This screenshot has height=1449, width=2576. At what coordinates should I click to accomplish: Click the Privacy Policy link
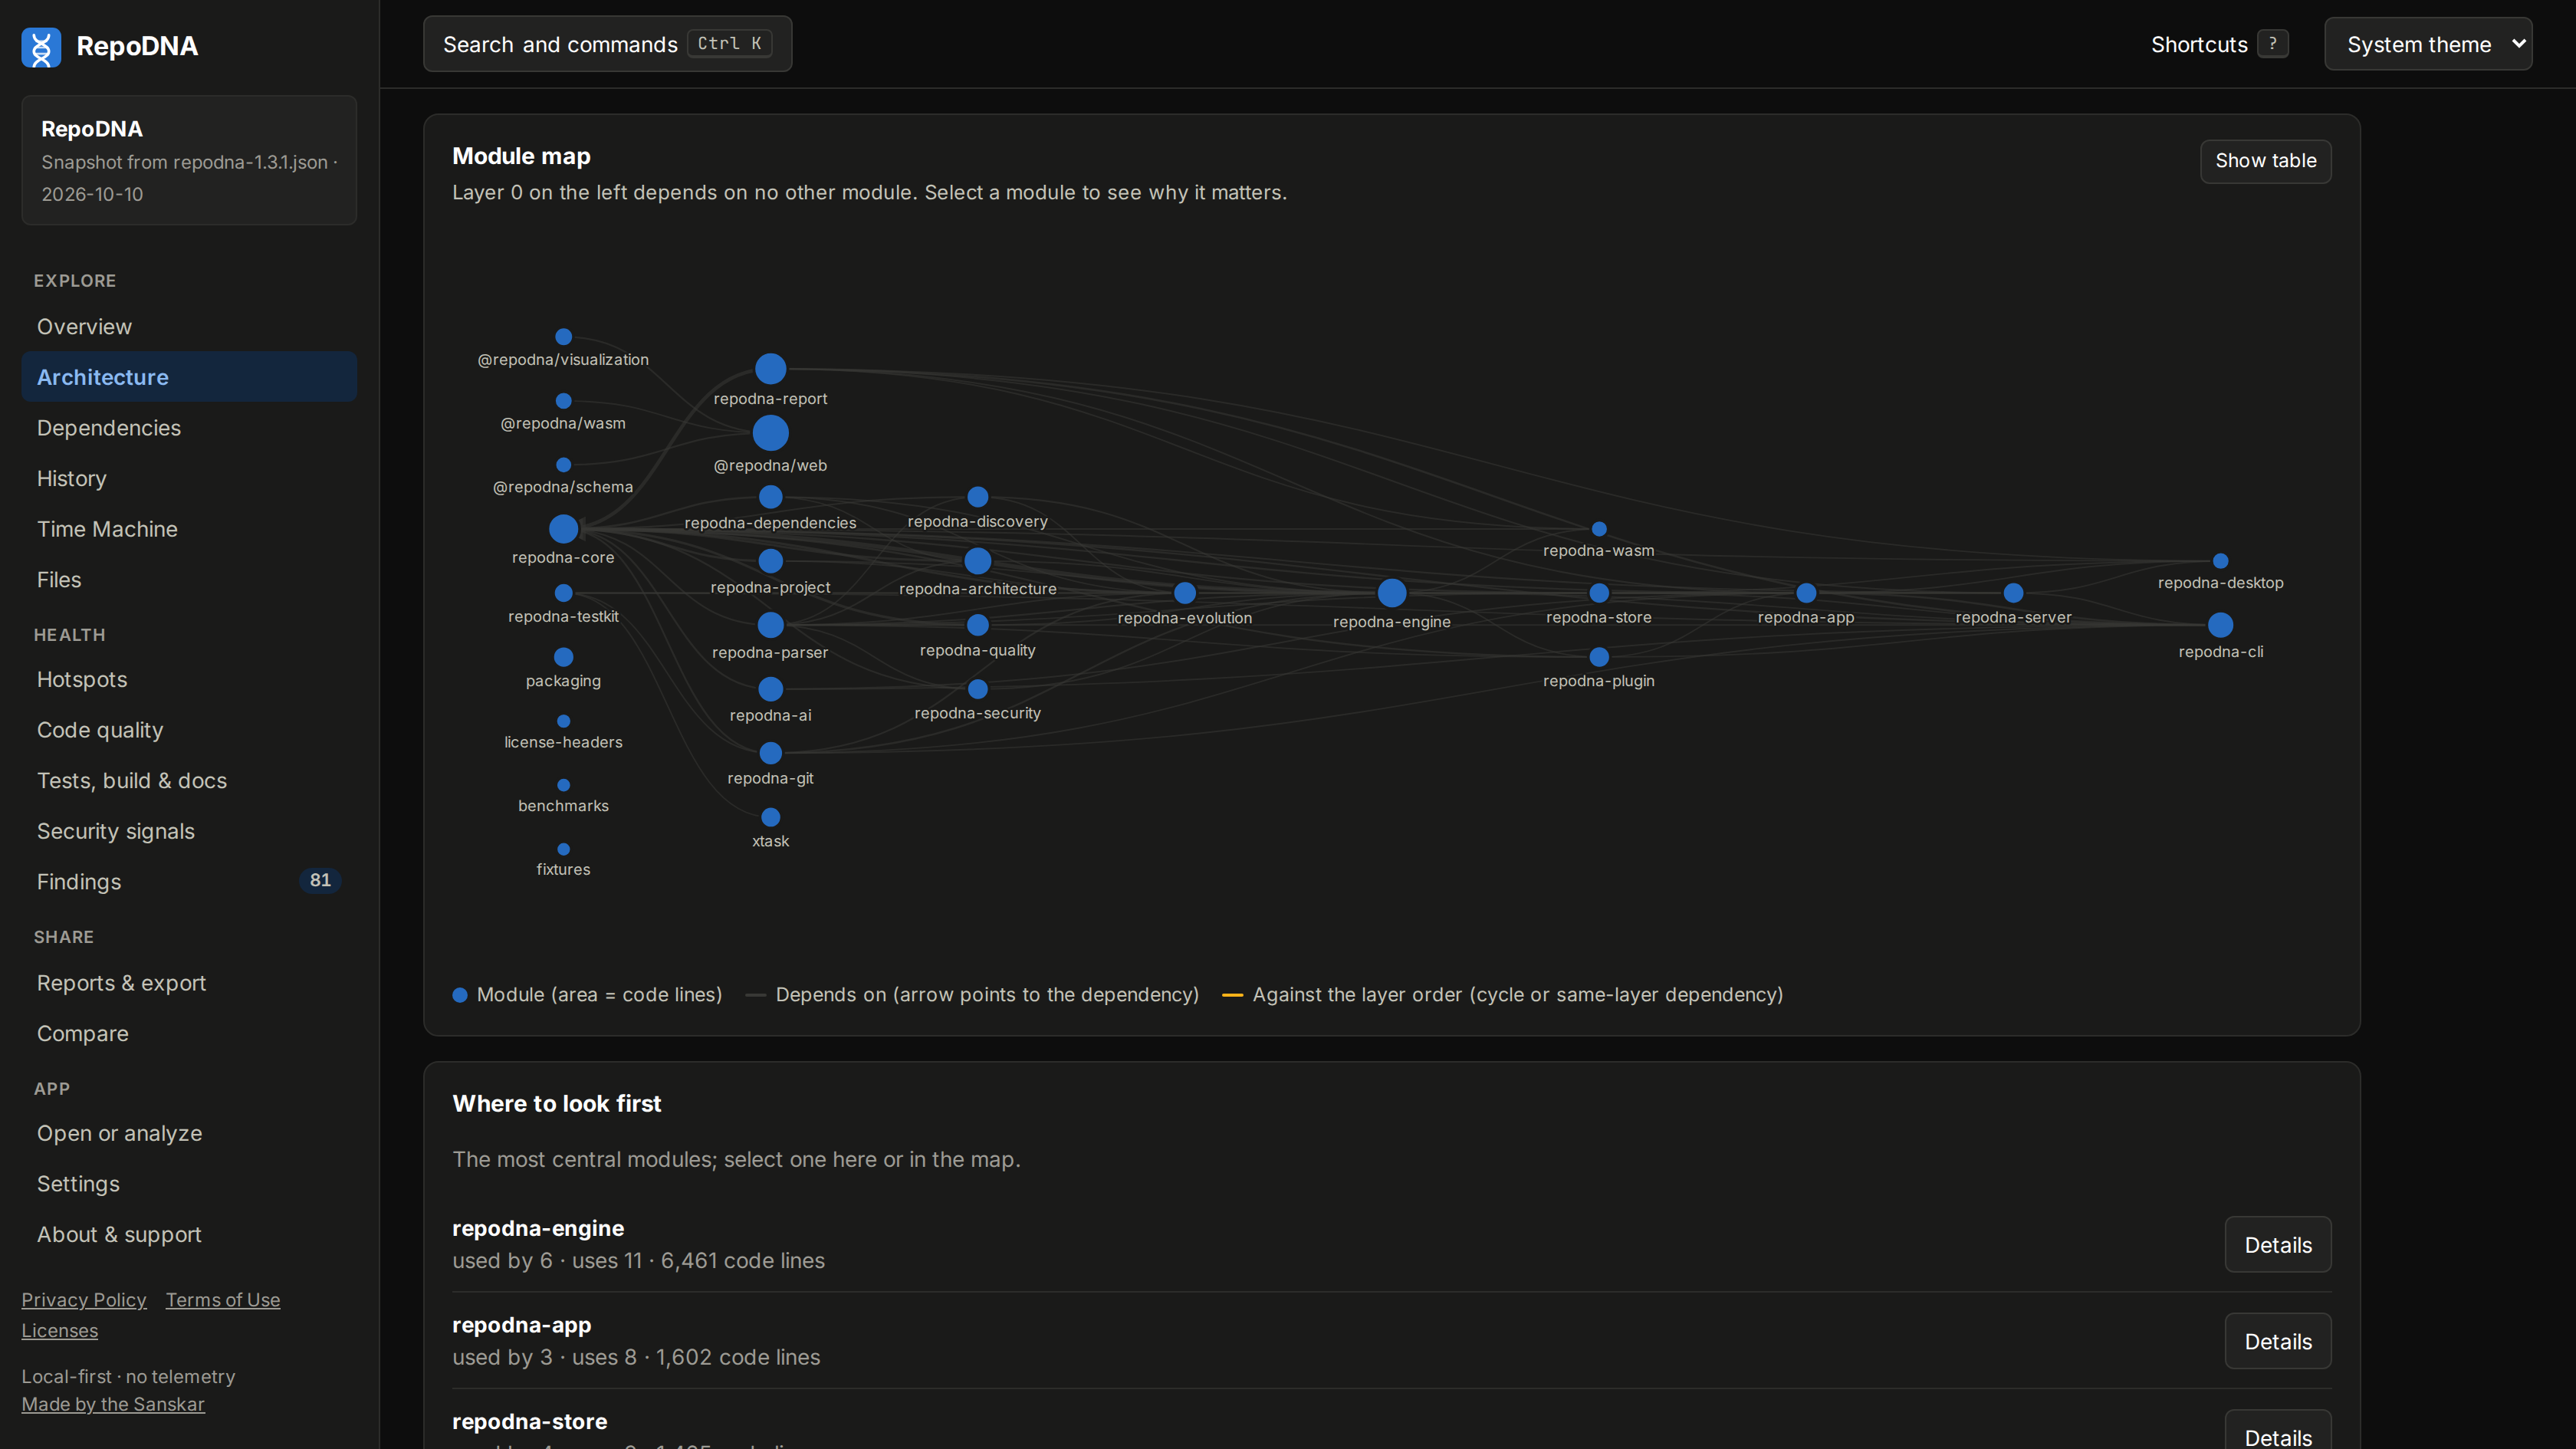[x=84, y=1299]
